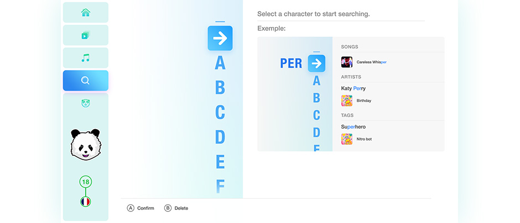Choose letter E in character list

[x=221, y=162]
